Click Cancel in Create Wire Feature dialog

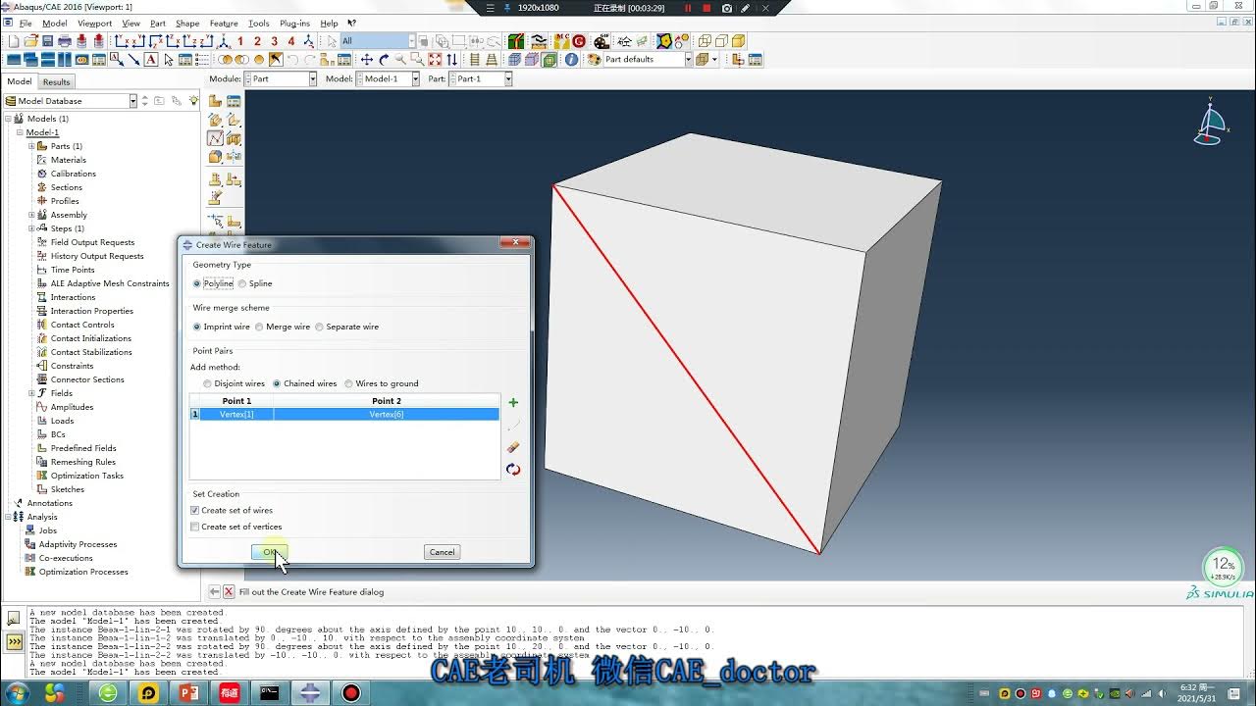click(x=443, y=552)
